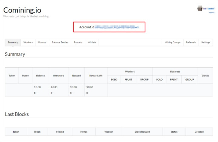Open Mining Groups tab
The width and height of the screenshot is (218, 142).
[173, 42]
